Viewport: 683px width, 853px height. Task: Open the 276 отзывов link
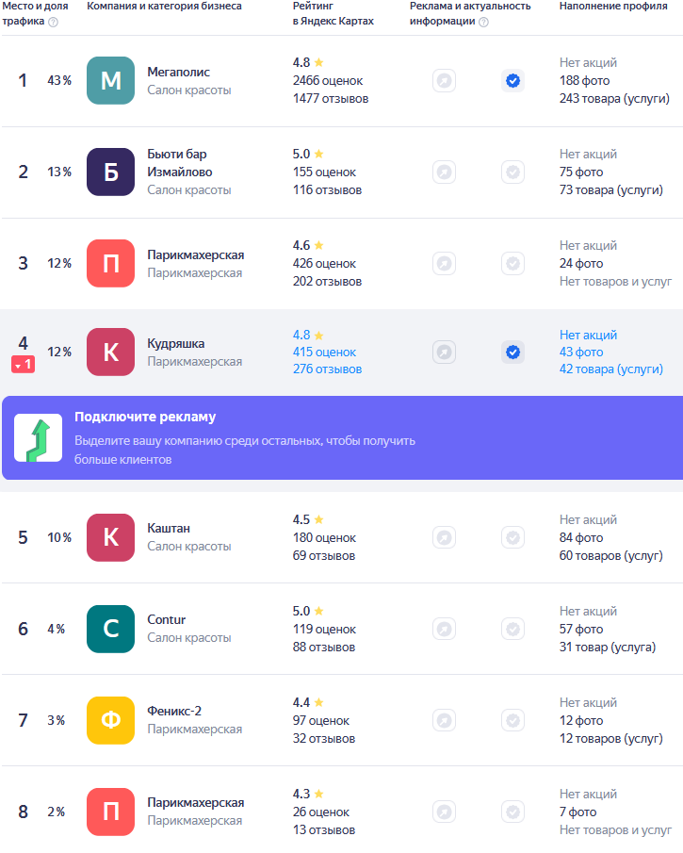click(x=327, y=369)
